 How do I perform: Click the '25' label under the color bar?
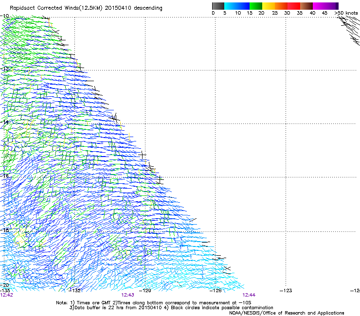274,13
